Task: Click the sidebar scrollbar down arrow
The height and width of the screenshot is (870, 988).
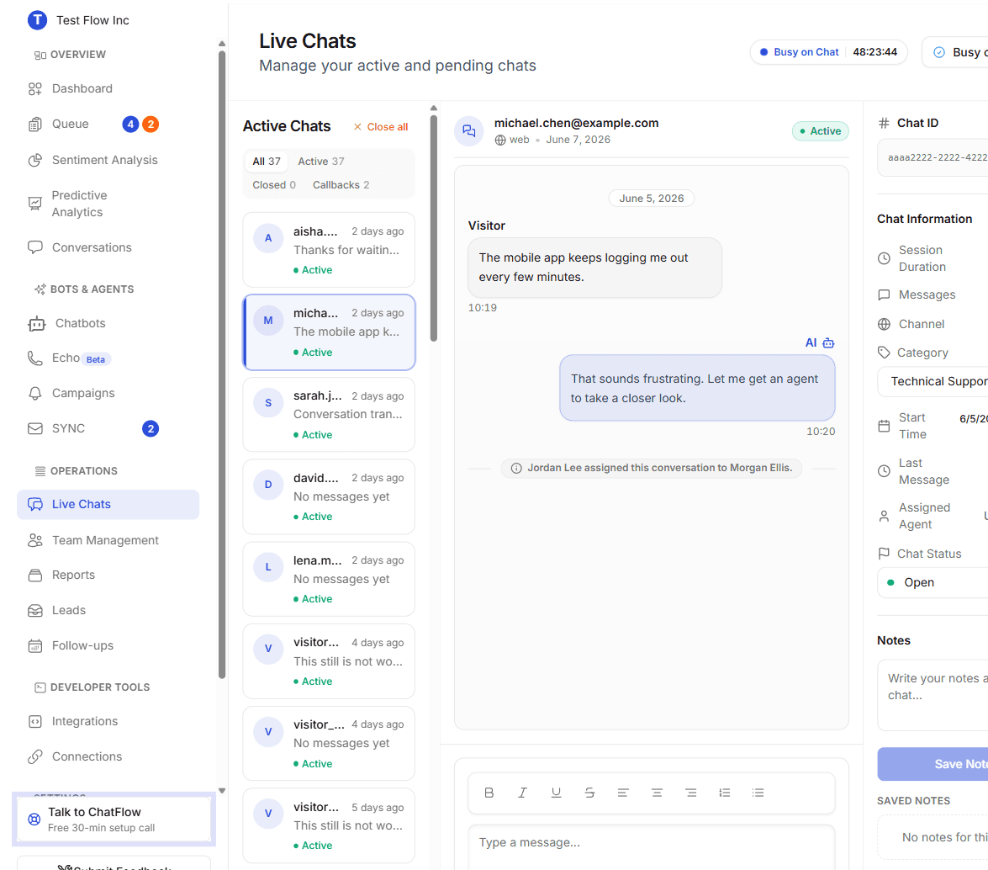Action: pos(222,791)
